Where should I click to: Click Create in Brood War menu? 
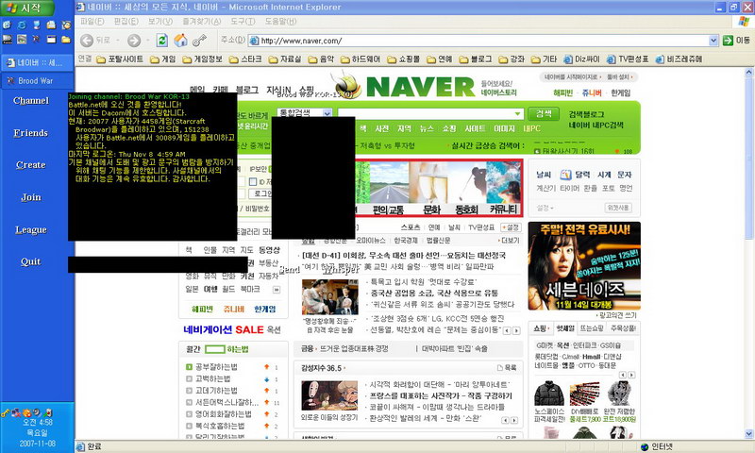(31, 164)
